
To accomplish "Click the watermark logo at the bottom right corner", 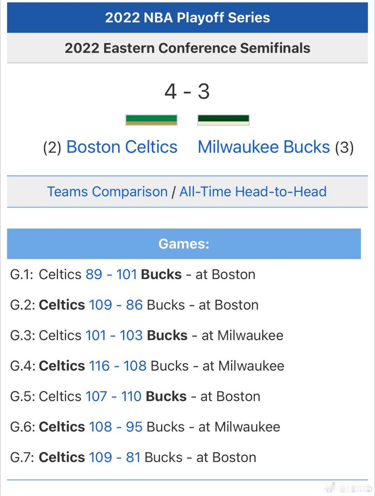I will (x=348, y=488).
